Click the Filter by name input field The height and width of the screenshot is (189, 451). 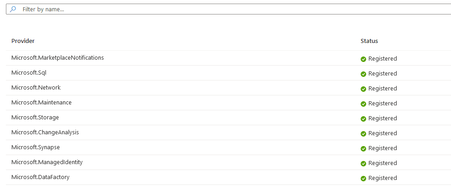coord(227,9)
